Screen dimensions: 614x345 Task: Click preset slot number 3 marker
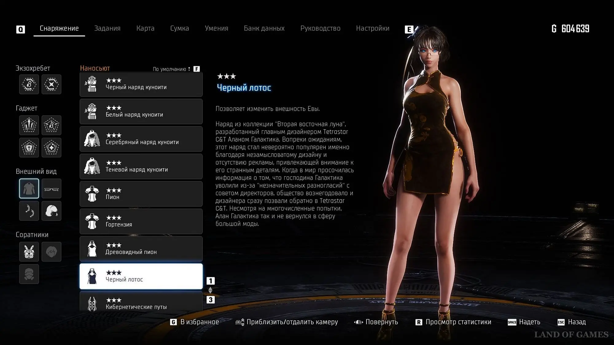(211, 300)
